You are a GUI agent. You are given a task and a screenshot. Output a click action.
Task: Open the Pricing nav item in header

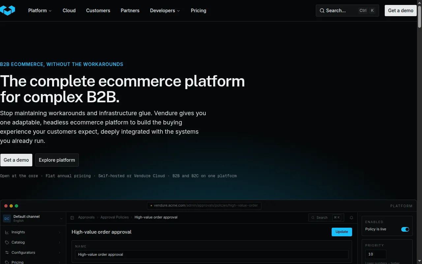[x=198, y=11]
